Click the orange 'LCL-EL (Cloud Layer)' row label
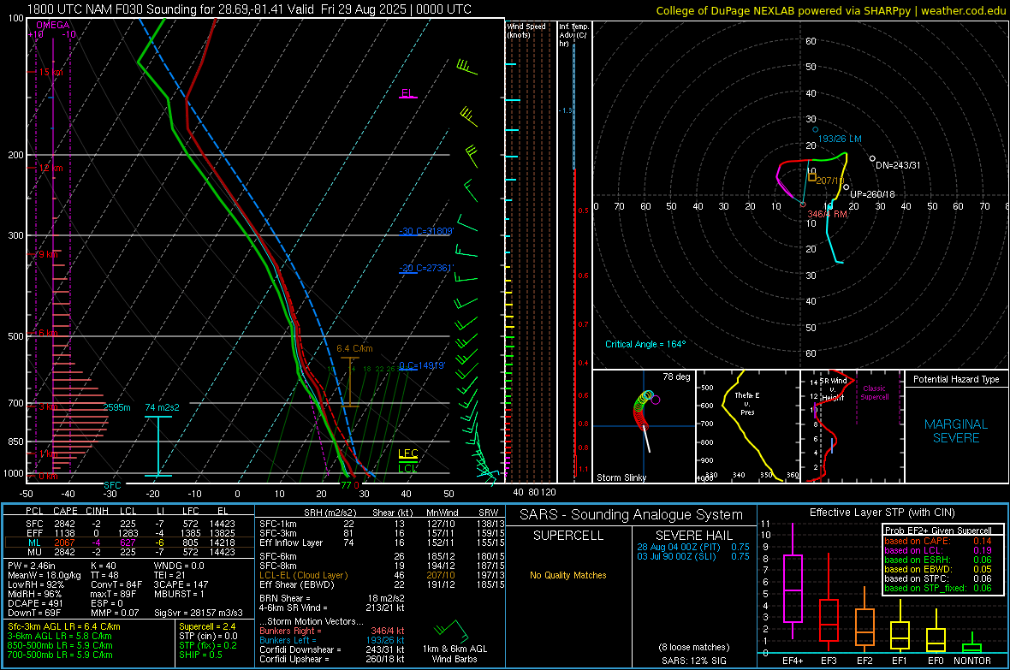The width and height of the screenshot is (1010, 670). pyautogui.click(x=303, y=575)
